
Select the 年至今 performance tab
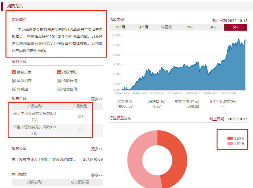click(x=166, y=27)
